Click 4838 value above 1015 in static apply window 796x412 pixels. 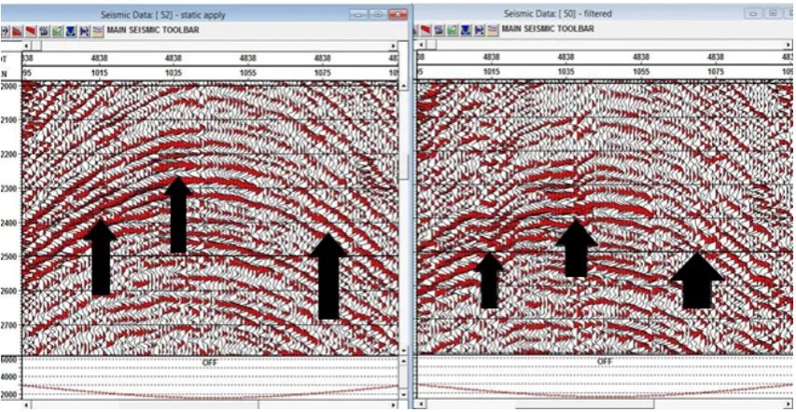(100, 58)
